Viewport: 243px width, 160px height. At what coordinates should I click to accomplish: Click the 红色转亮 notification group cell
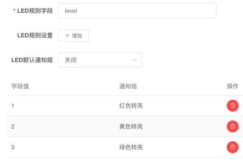click(x=131, y=106)
